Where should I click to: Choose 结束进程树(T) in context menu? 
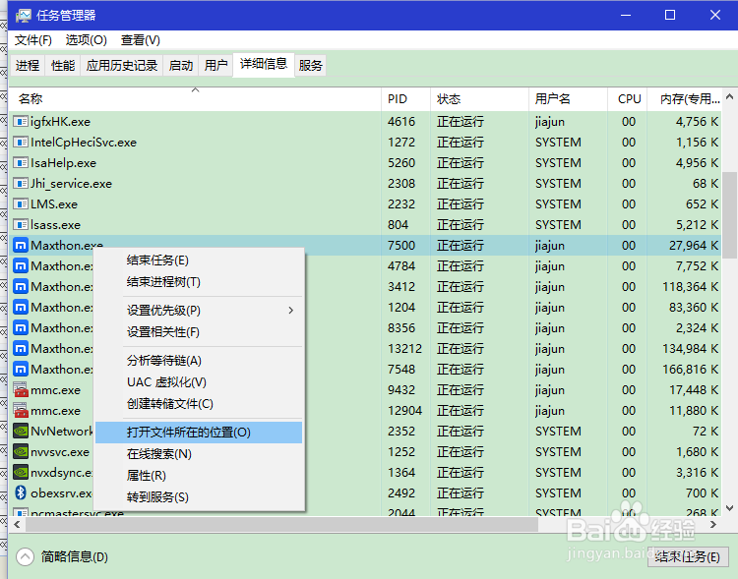click(199, 282)
